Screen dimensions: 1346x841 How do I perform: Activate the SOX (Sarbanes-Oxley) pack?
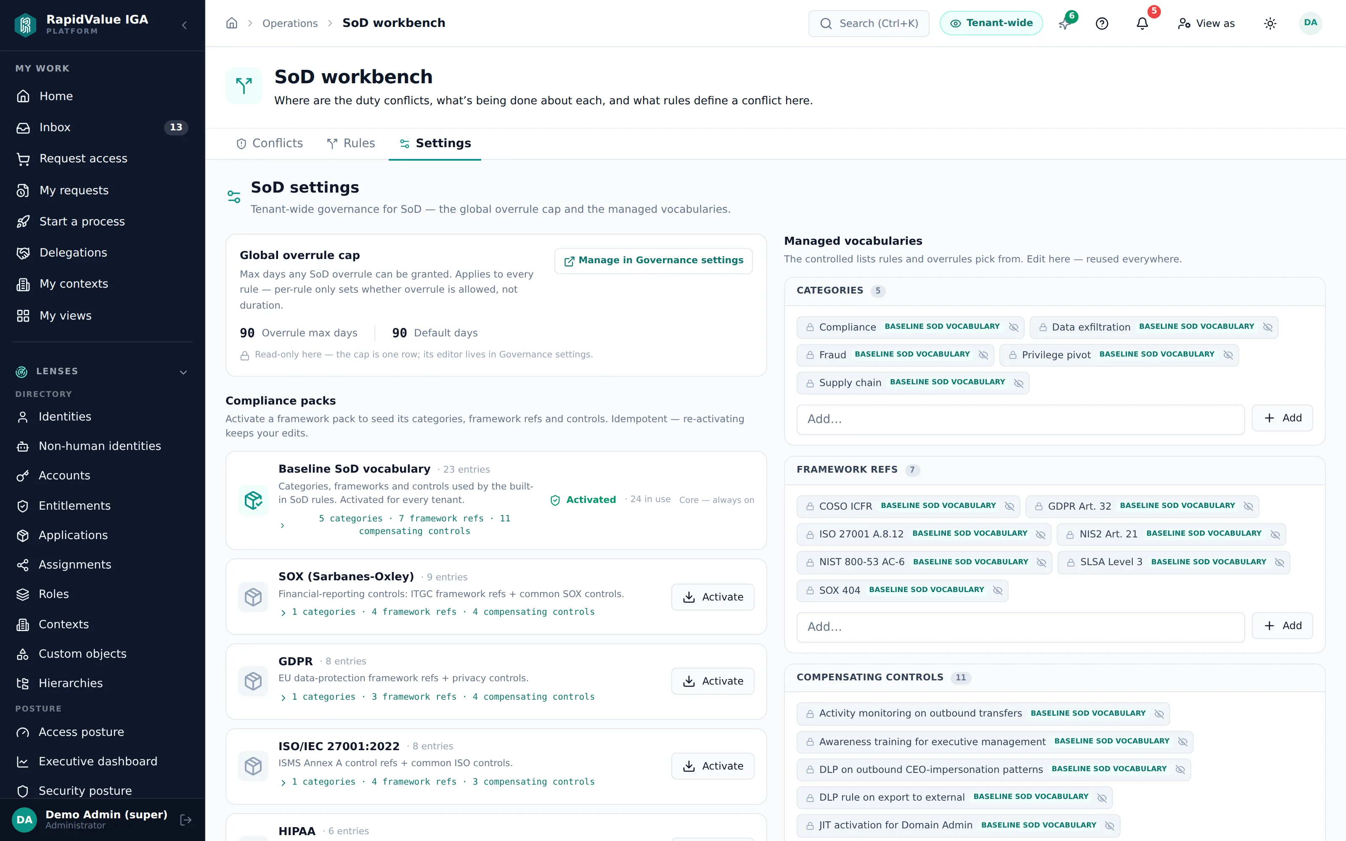pos(713,597)
